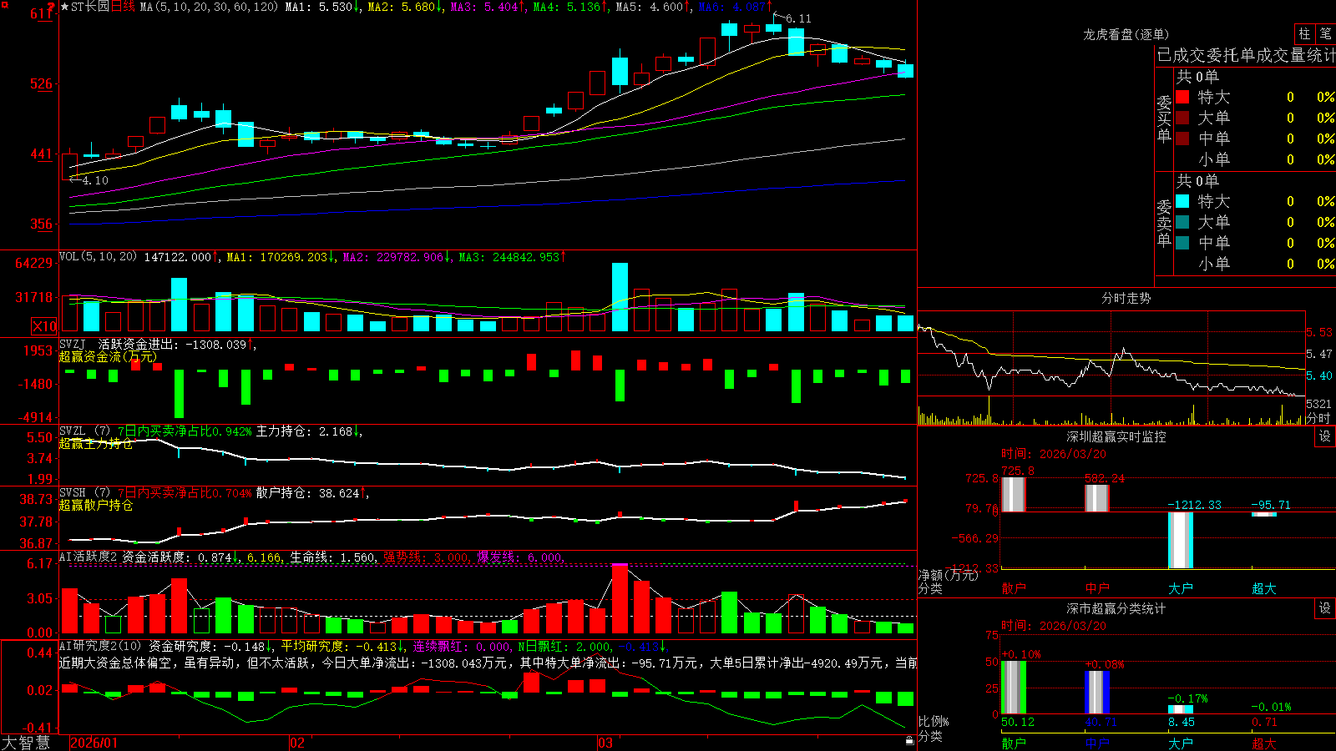Switch order view with the 柱 button
Image resolution: width=1336 pixels, height=751 pixels.
[x=1304, y=33]
